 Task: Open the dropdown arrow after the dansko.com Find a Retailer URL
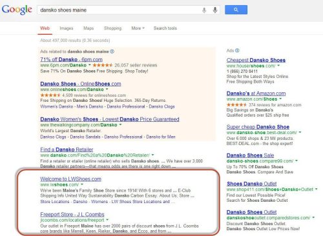(x=152, y=155)
